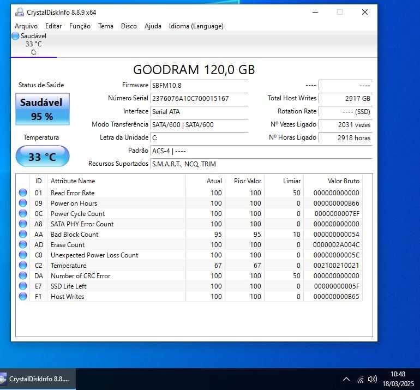Image resolution: width=420 pixels, height=390 pixels.
Task: Select the Power on Hours row name
Action: pyautogui.click(x=74, y=203)
